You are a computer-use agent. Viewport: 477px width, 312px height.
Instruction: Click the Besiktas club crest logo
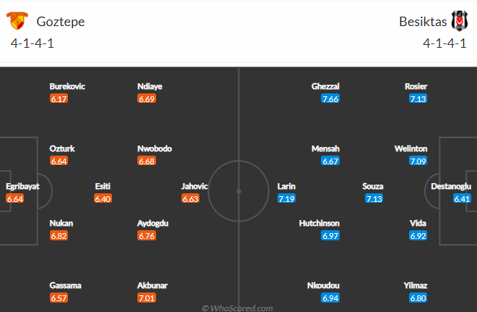click(x=460, y=21)
